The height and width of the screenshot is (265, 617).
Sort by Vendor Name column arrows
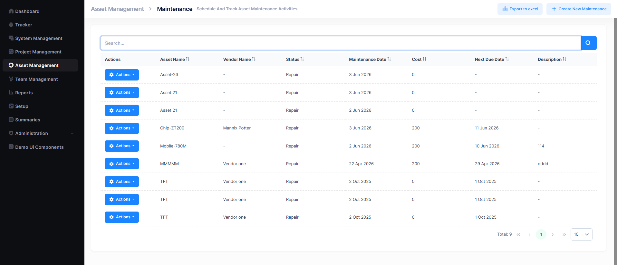254,59
